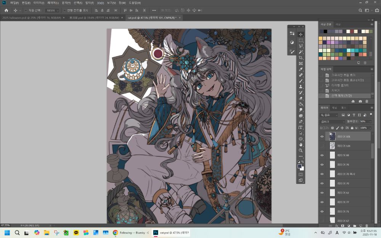Open the fill 100% dropdown

click(370, 128)
